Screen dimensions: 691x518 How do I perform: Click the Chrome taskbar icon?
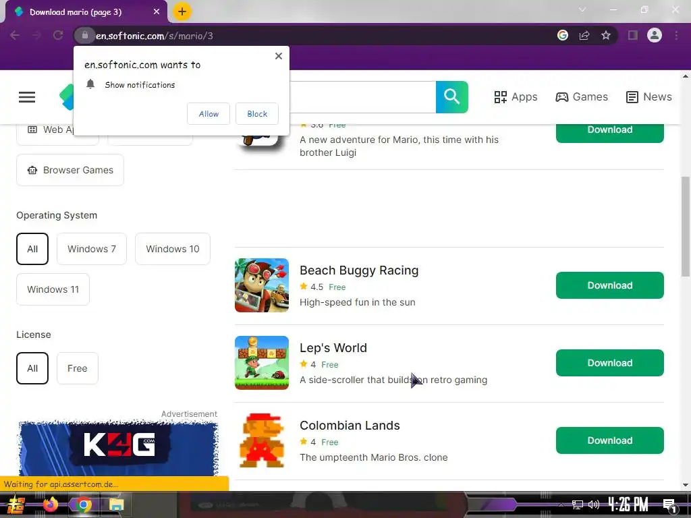pyautogui.click(x=83, y=505)
